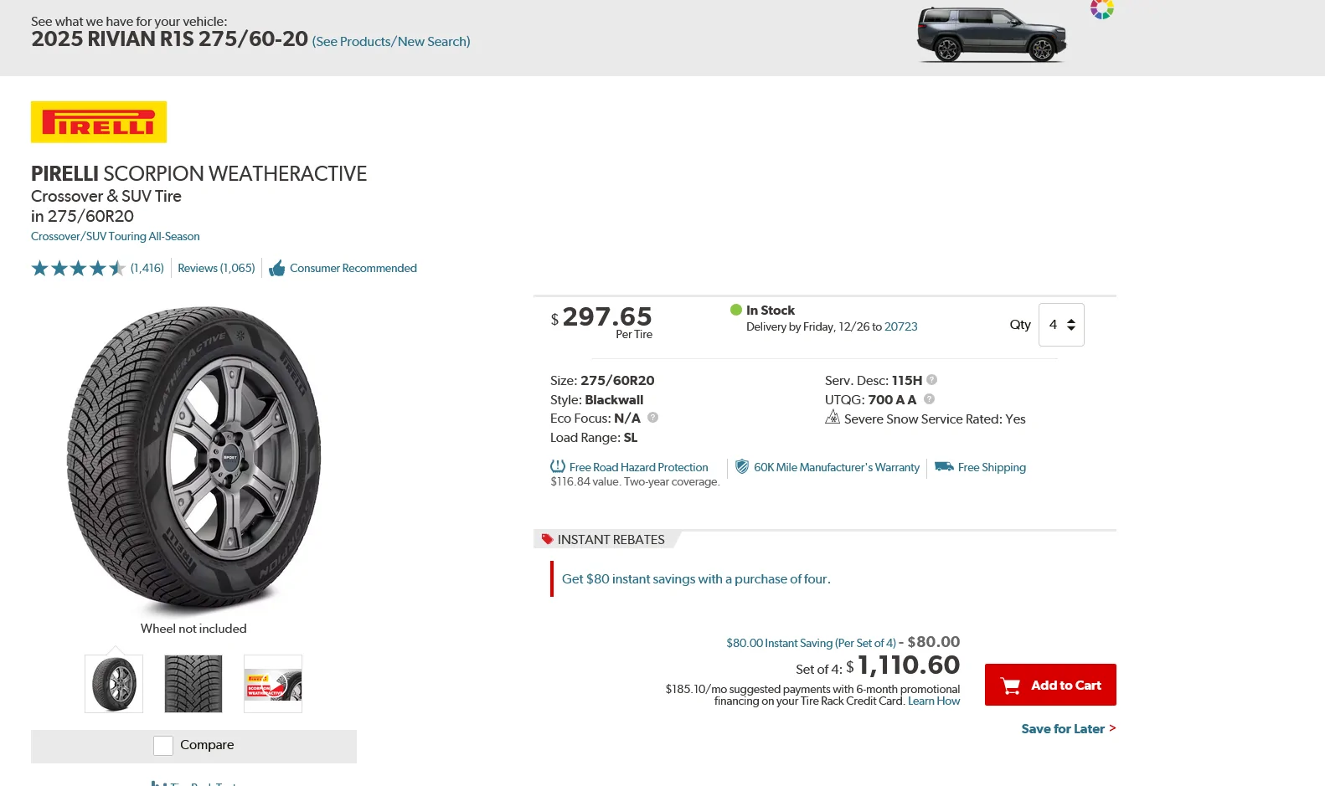Click ZIP code 20723 link
Viewport: 1325px width, 786px height.
[901, 326]
